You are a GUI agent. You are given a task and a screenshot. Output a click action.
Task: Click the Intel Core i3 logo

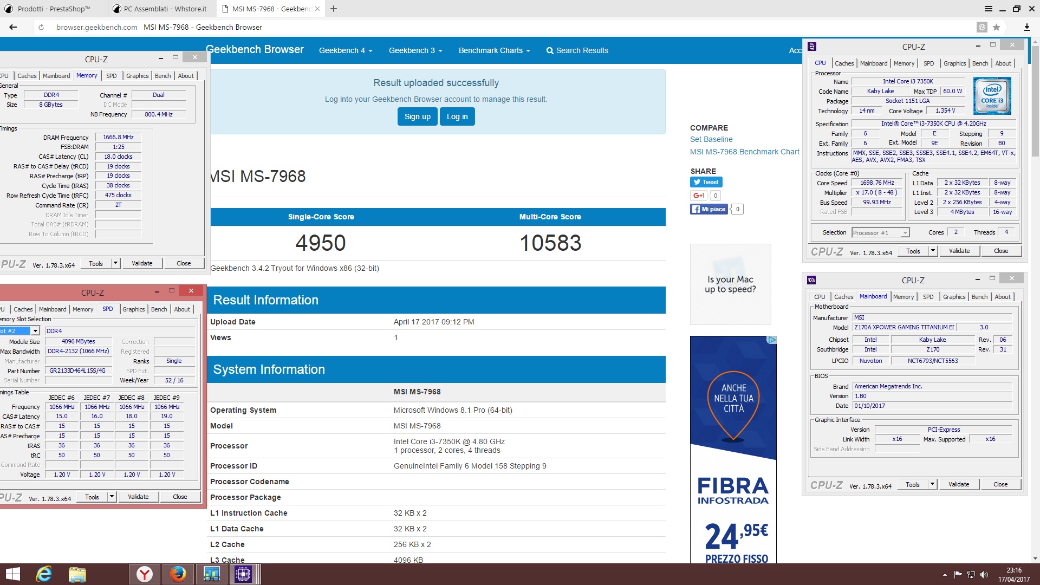pyautogui.click(x=992, y=96)
